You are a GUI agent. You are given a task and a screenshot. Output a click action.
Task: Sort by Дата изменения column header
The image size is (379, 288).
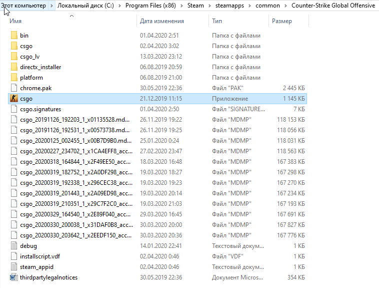[162, 21]
